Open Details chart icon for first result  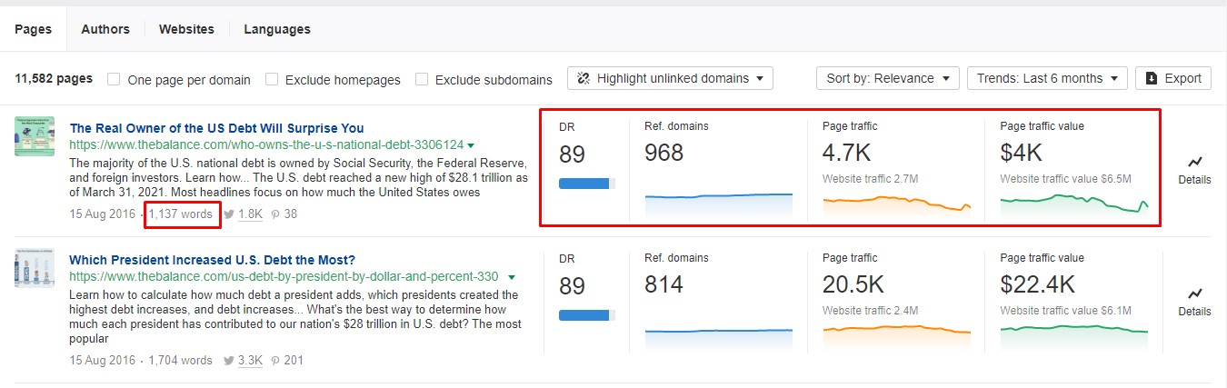1194,161
